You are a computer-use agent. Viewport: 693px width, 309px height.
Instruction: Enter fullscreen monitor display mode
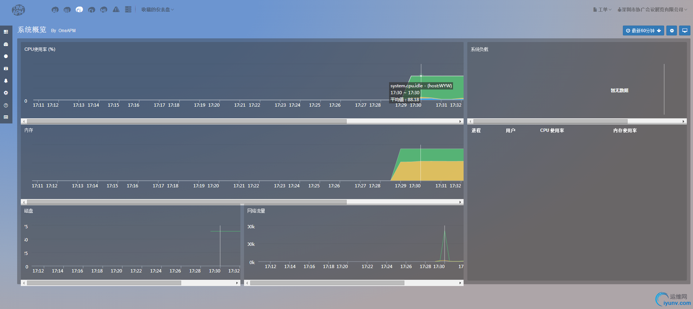tap(685, 31)
